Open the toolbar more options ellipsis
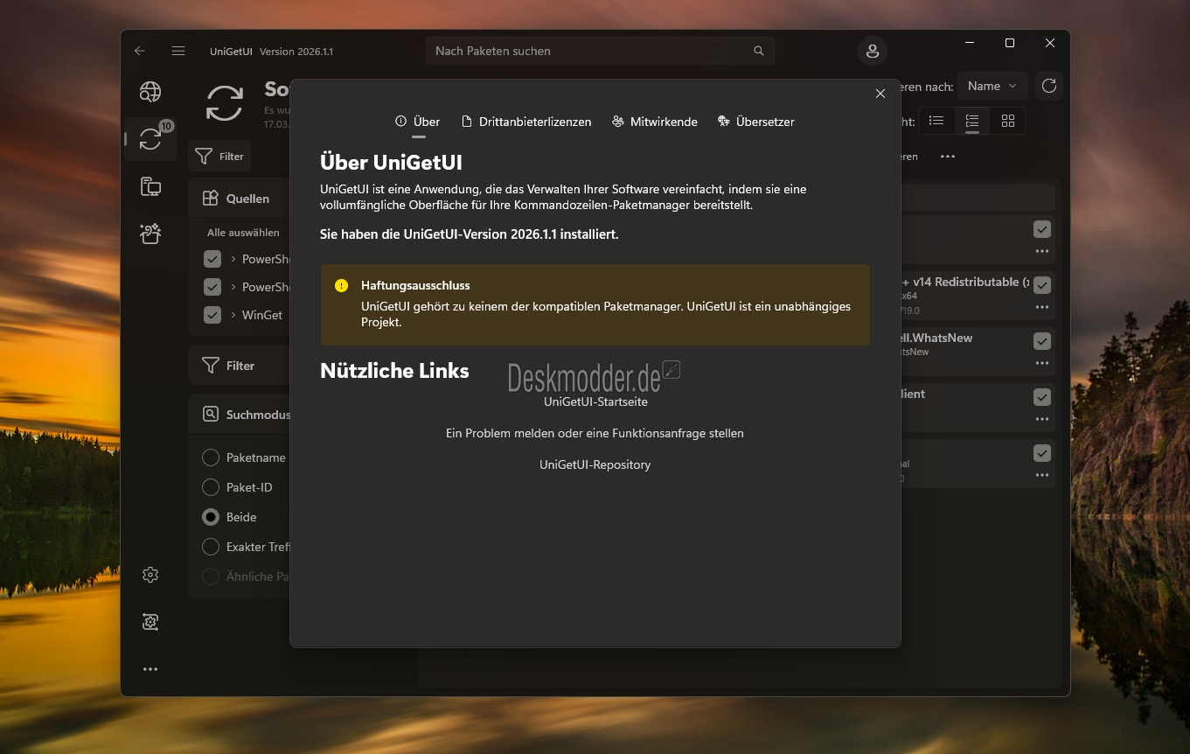 click(947, 157)
